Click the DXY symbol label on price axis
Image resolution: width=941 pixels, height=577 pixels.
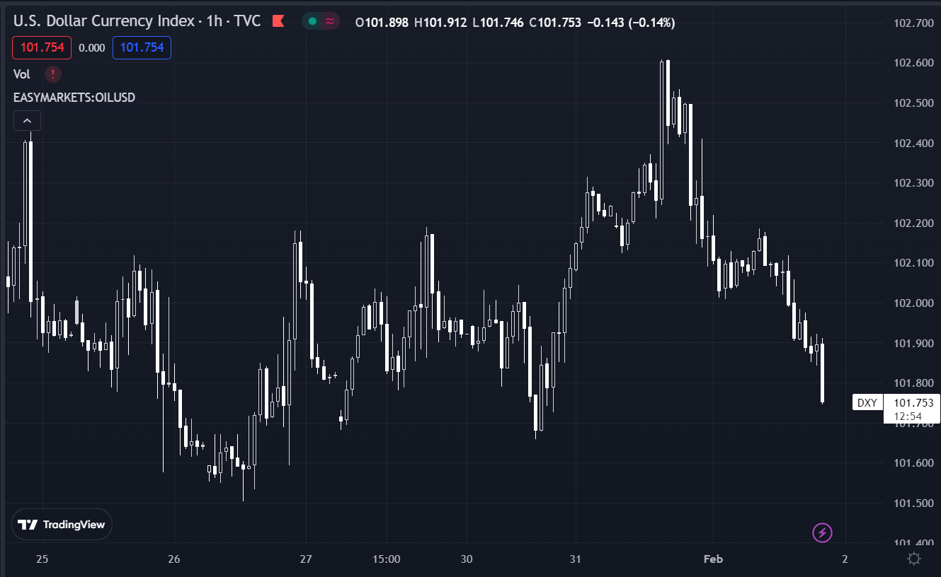click(867, 403)
